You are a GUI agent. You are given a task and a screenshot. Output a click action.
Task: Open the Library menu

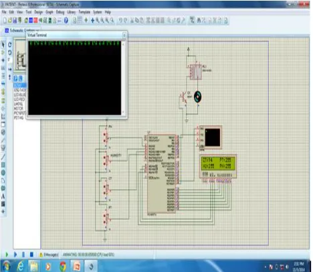coord(72,12)
